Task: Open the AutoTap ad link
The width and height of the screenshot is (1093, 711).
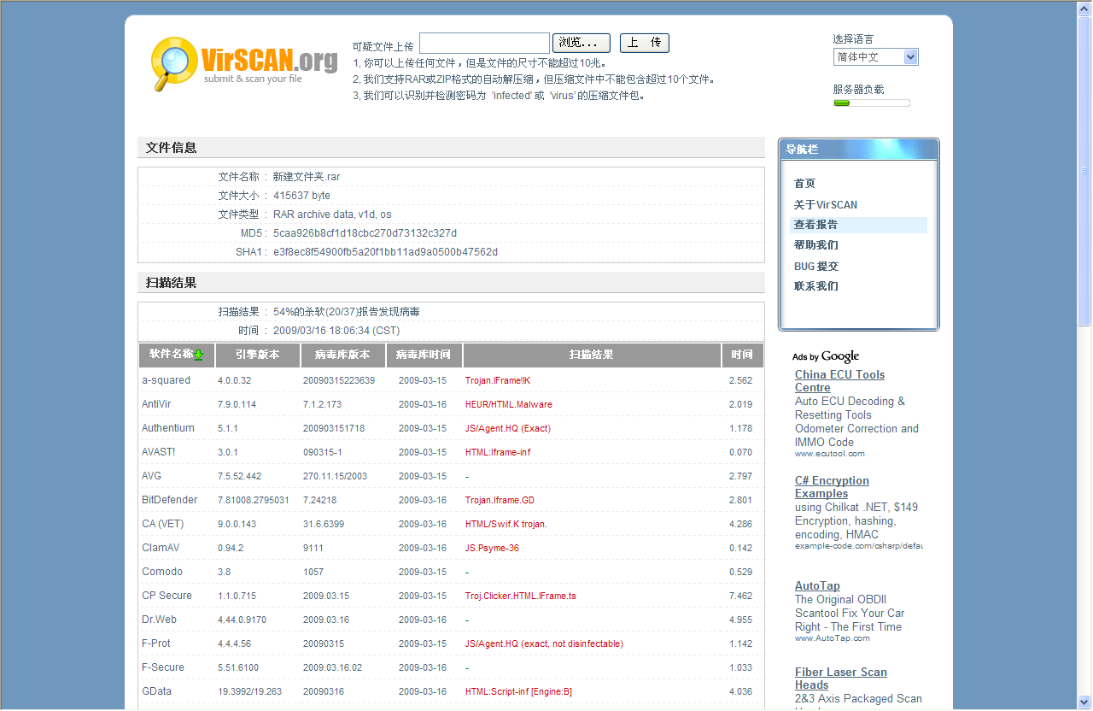Action: tap(817, 586)
